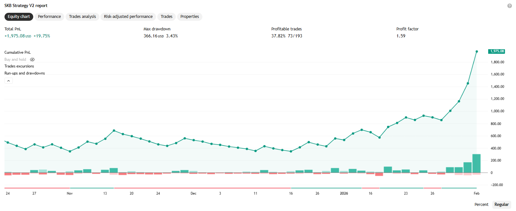Open the help question mark icon
The image size is (516, 211).
click(x=510, y=6)
